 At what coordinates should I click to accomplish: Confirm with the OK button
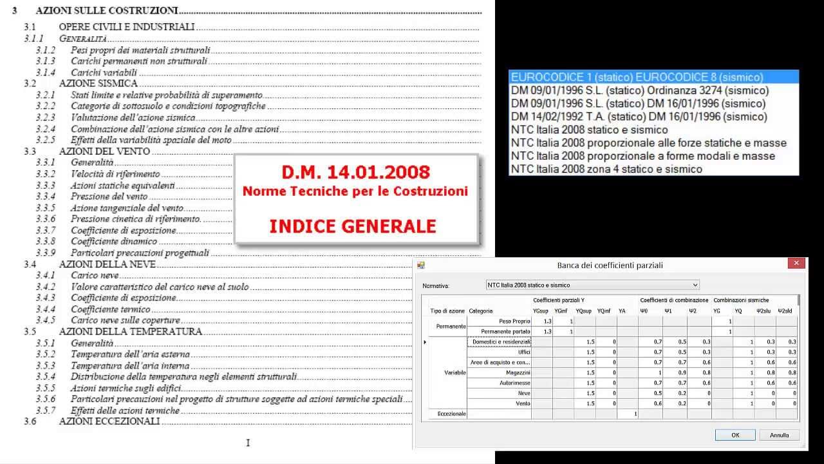[735, 435]
